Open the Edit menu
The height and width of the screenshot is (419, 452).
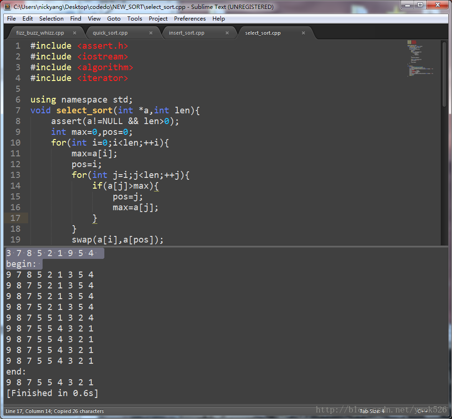(28, 18)
